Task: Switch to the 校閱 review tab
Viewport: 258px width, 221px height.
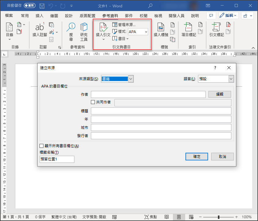Action: tap(144, 16)
